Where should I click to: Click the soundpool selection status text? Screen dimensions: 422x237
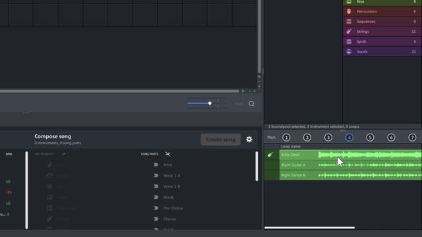pyautogui.click(x=314, y=126)
